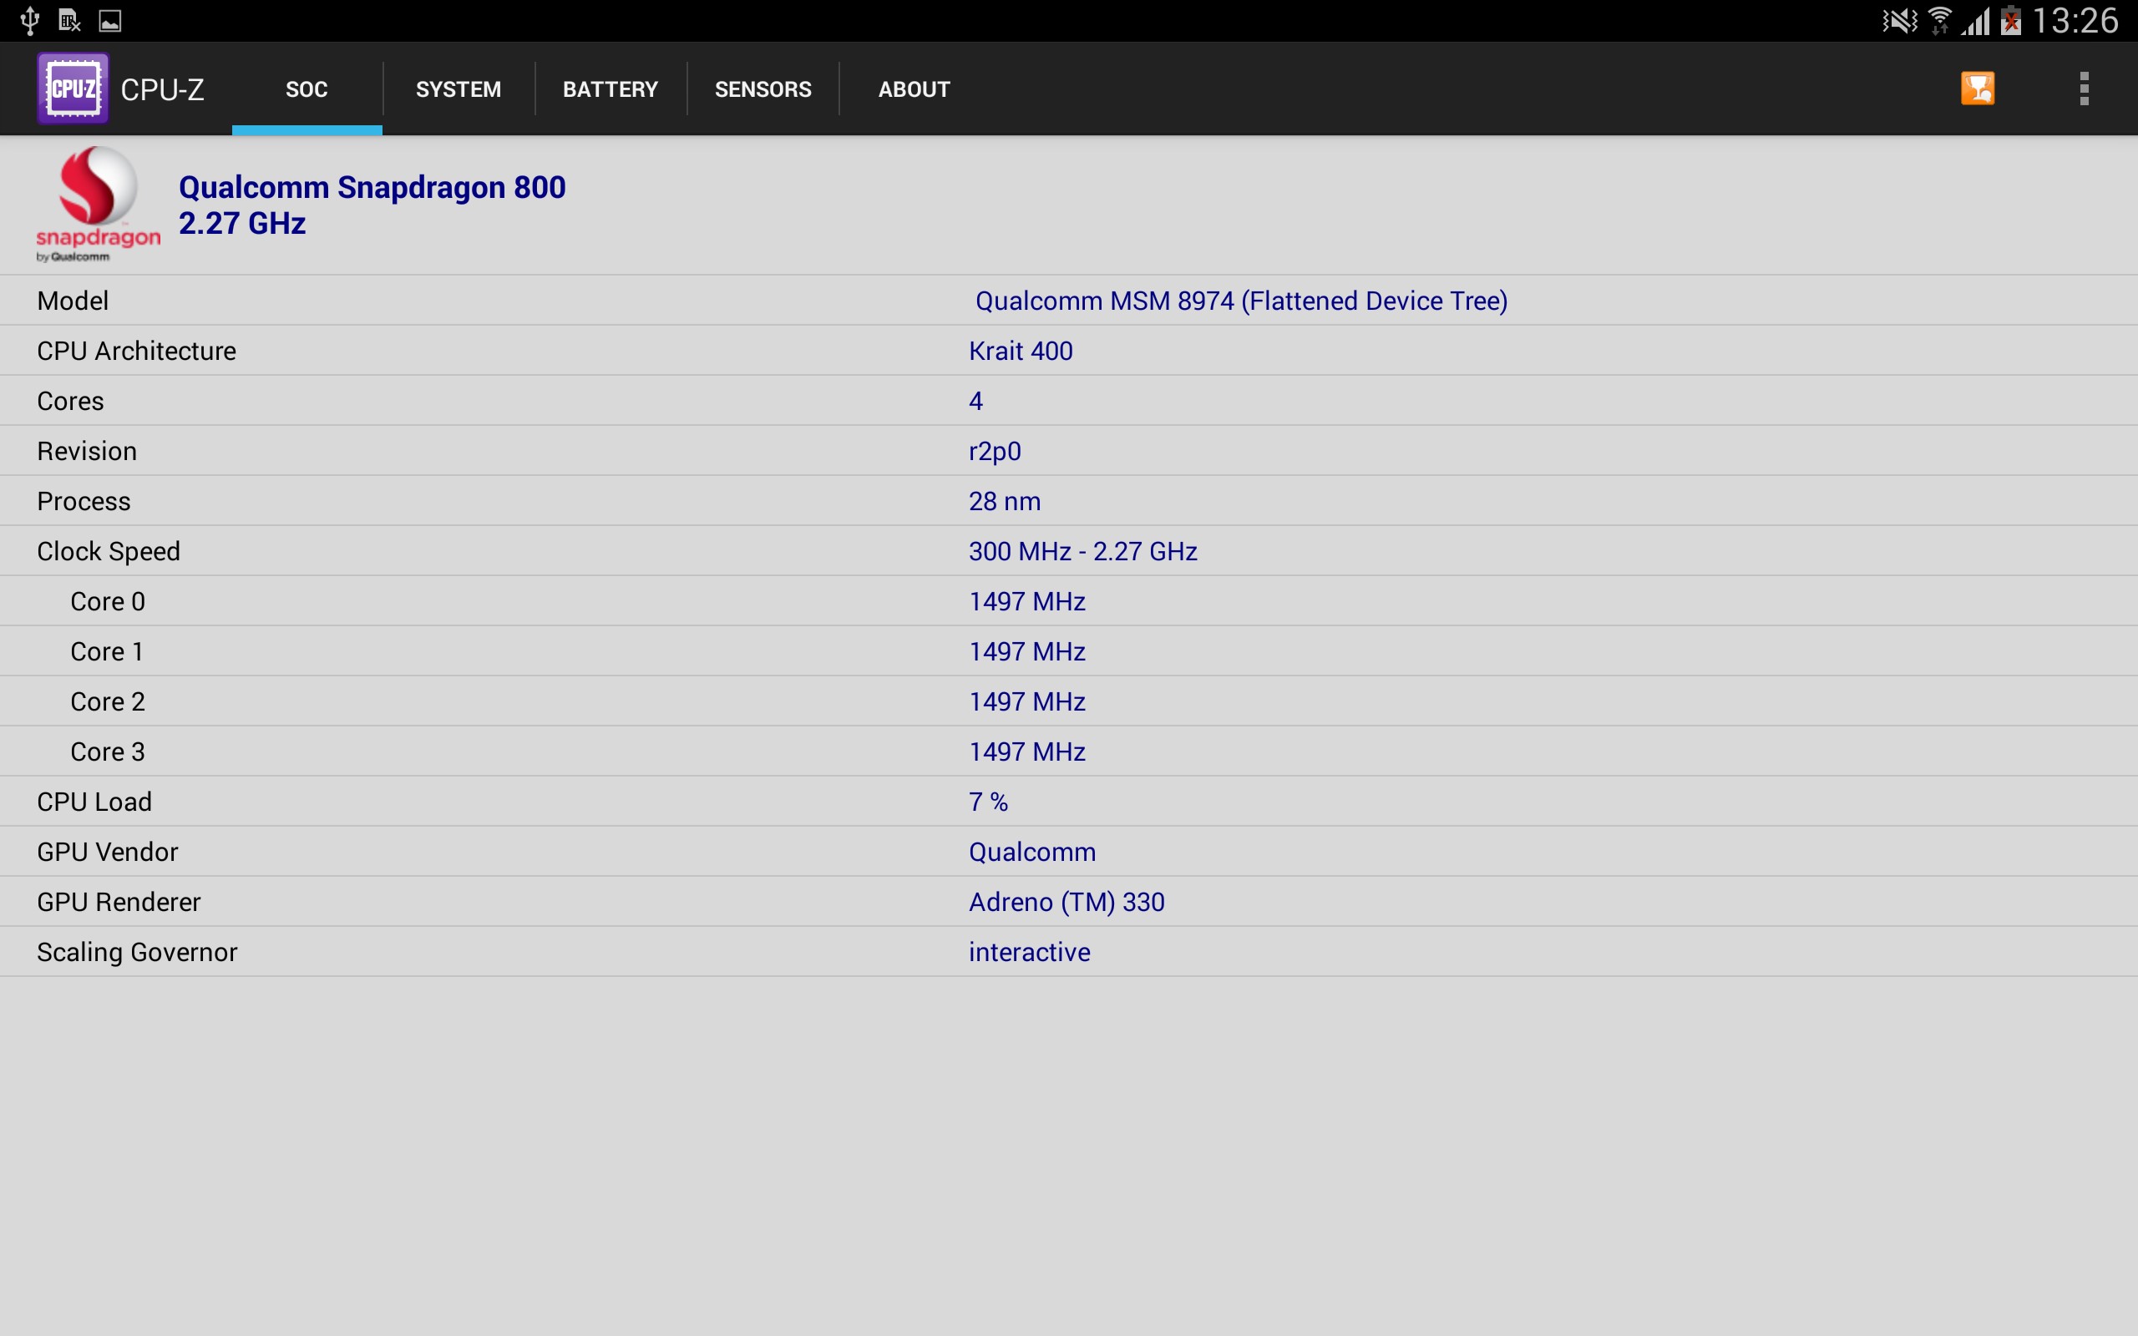Tap the Clock Speed label

point(109,551)
